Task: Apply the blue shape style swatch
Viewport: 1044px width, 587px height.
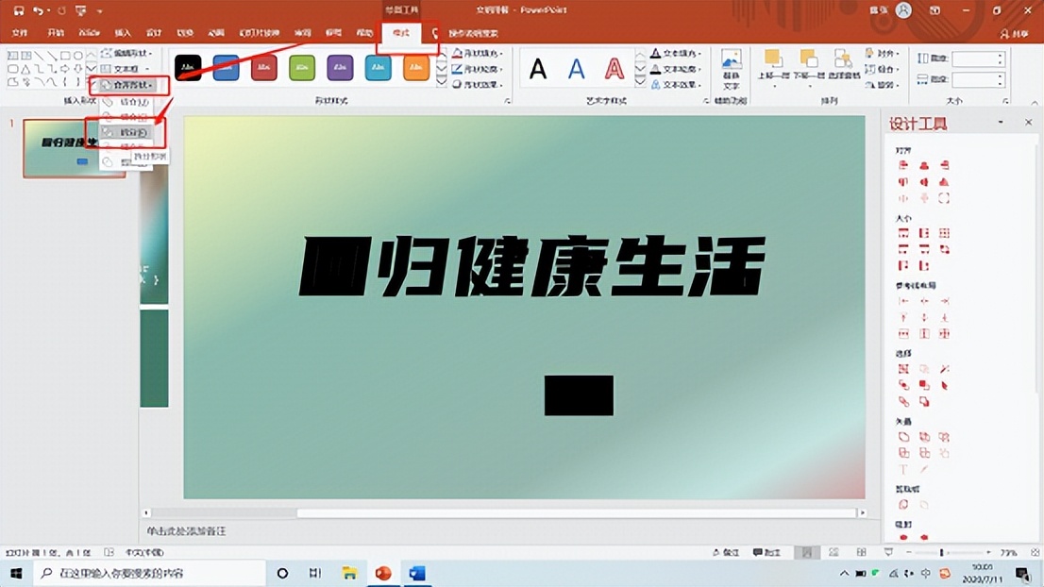Action: (227, 67)
